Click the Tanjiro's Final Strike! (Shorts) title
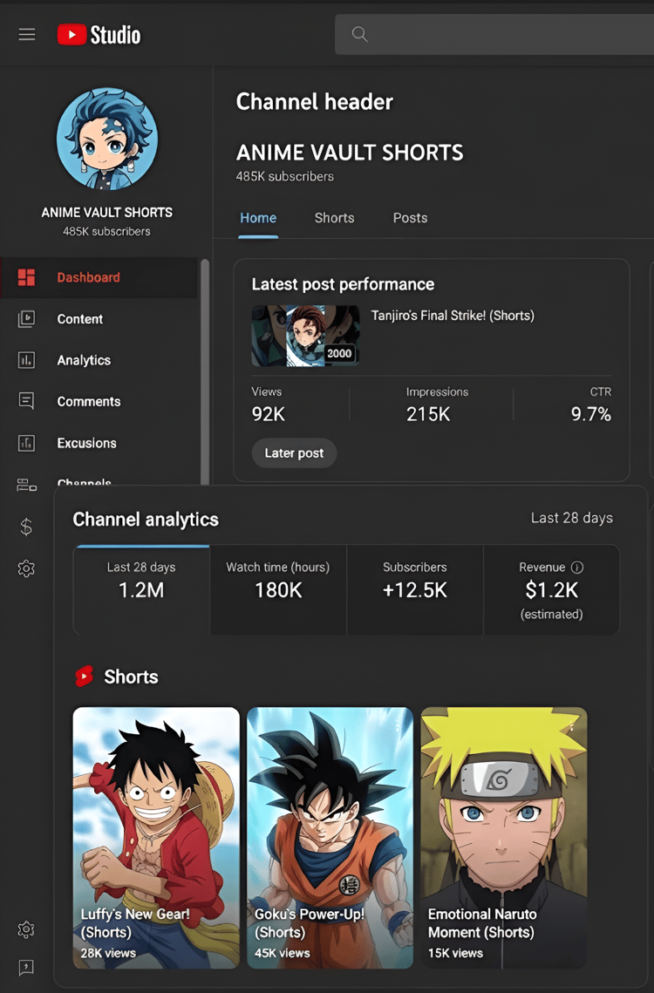 pos(453,316)
